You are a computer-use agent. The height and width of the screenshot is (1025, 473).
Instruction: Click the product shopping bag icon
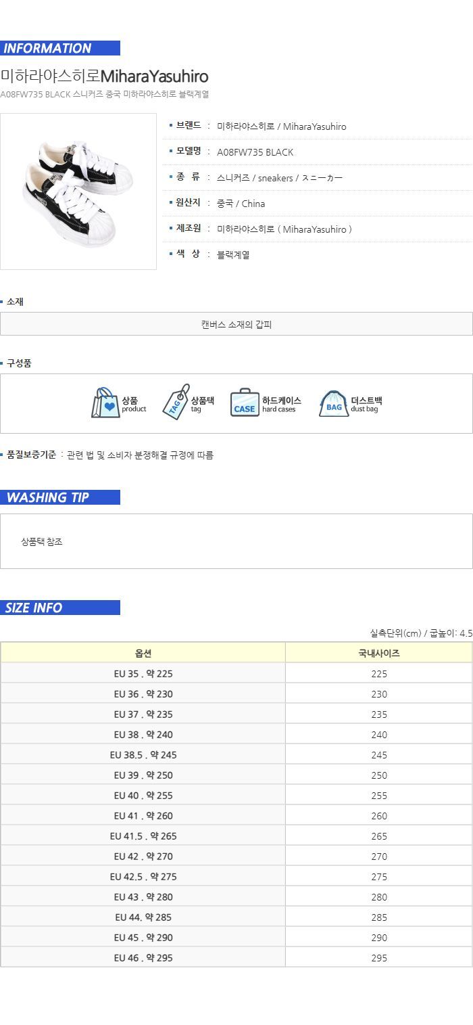click(105, 403)
